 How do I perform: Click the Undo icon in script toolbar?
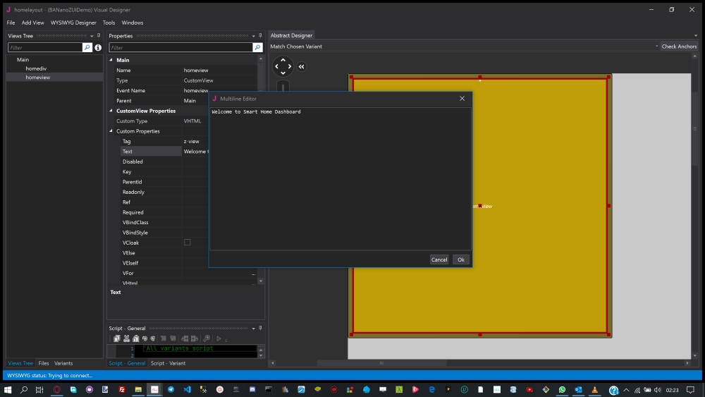coord(145,338)
